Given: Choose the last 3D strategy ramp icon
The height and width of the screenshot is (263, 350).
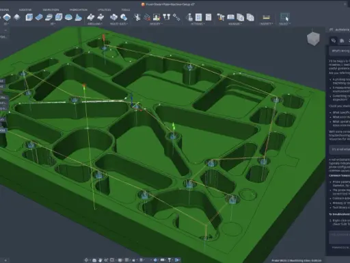Looking at the screenshot, I should click(78, 17).
